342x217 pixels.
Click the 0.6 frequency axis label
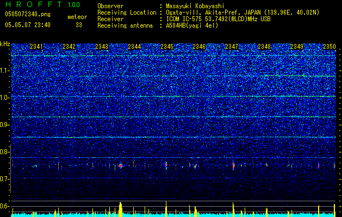5,206
